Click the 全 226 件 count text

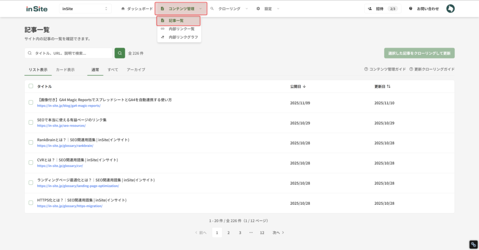tap(136, 53)
